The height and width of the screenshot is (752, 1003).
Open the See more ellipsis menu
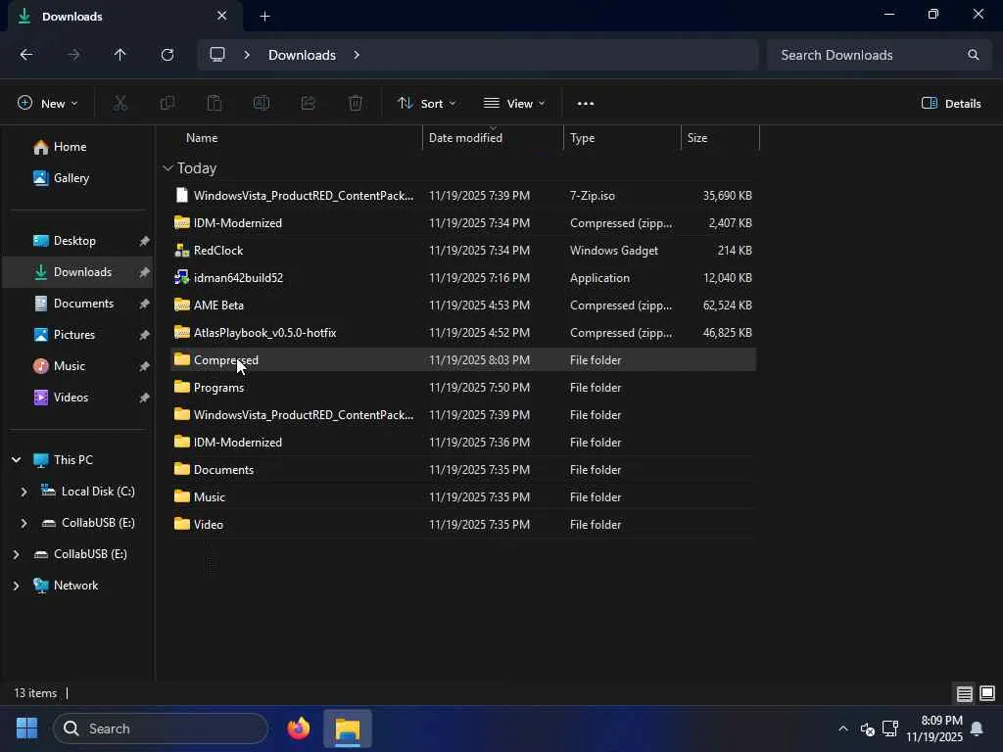pos(586,104)
